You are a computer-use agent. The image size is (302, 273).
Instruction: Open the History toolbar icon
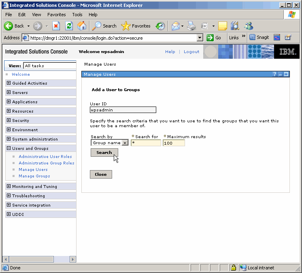coord(160,26)
